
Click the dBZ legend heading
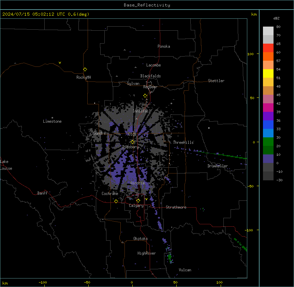point(276,18)
